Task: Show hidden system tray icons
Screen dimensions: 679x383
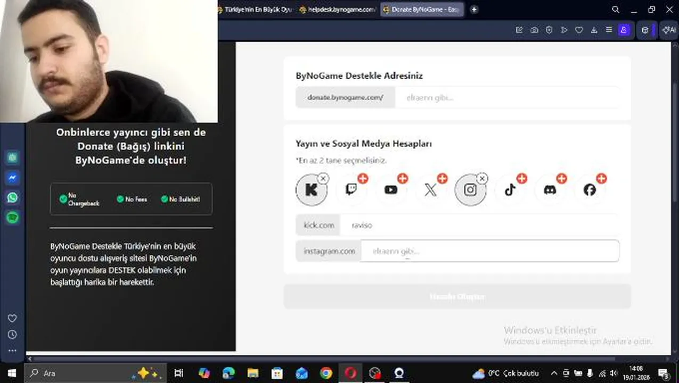Action: point(554,373)
